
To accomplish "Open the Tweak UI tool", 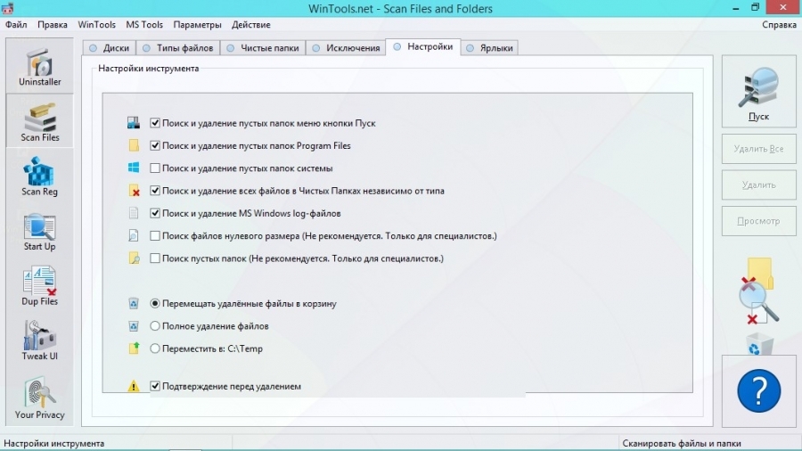I will 39,340.
